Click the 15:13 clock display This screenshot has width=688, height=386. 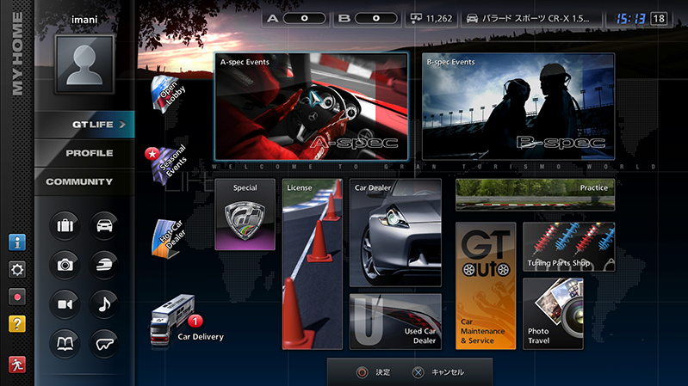630,18
